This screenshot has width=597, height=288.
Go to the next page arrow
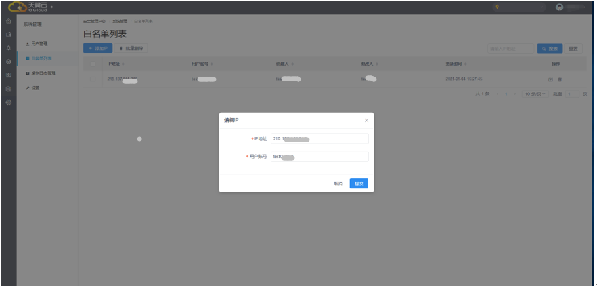(x=515, y=94)
